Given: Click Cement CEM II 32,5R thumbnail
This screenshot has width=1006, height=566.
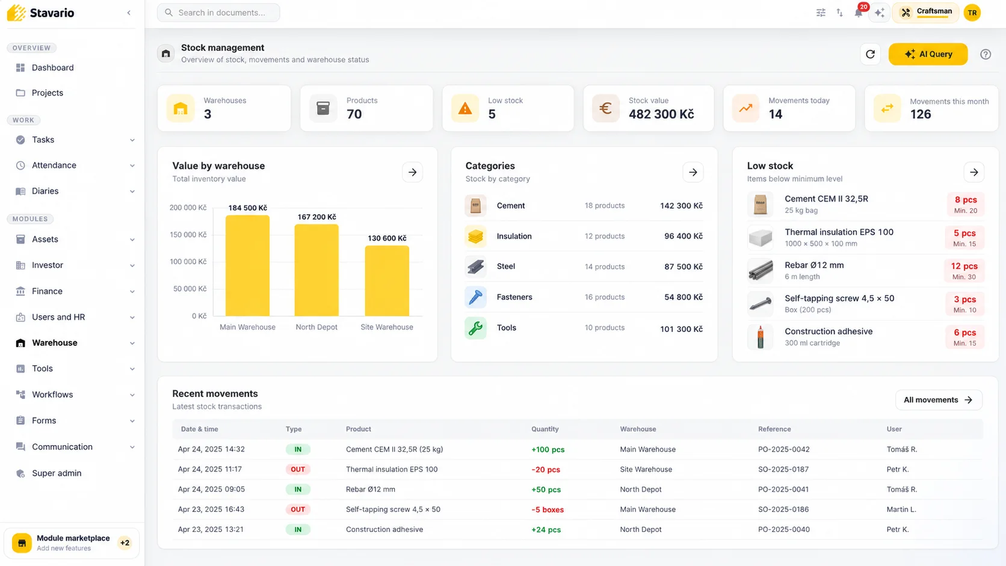Looking at the screenshot, I should coord(761,205).
